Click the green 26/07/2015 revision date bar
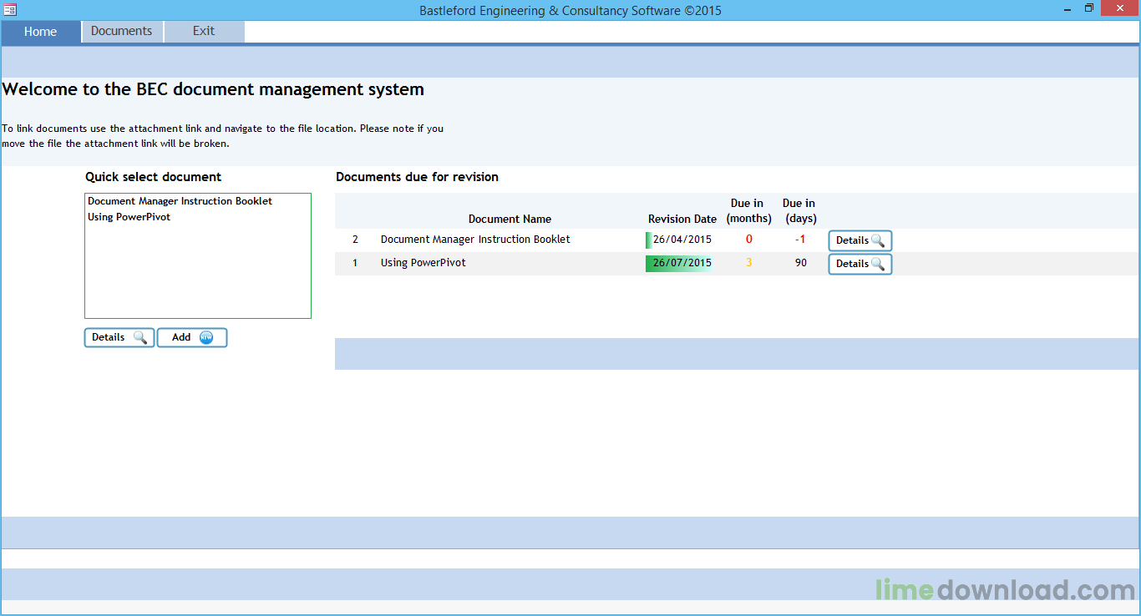Viewport: 1141px width, 616px height. [x=681, y=263]
